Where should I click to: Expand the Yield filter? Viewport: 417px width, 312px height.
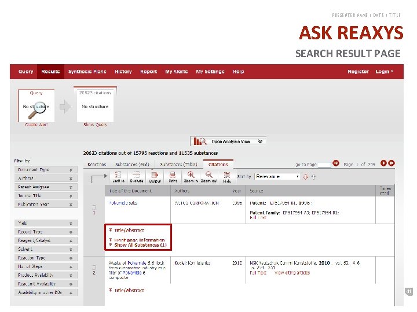(x=46, y=223)
